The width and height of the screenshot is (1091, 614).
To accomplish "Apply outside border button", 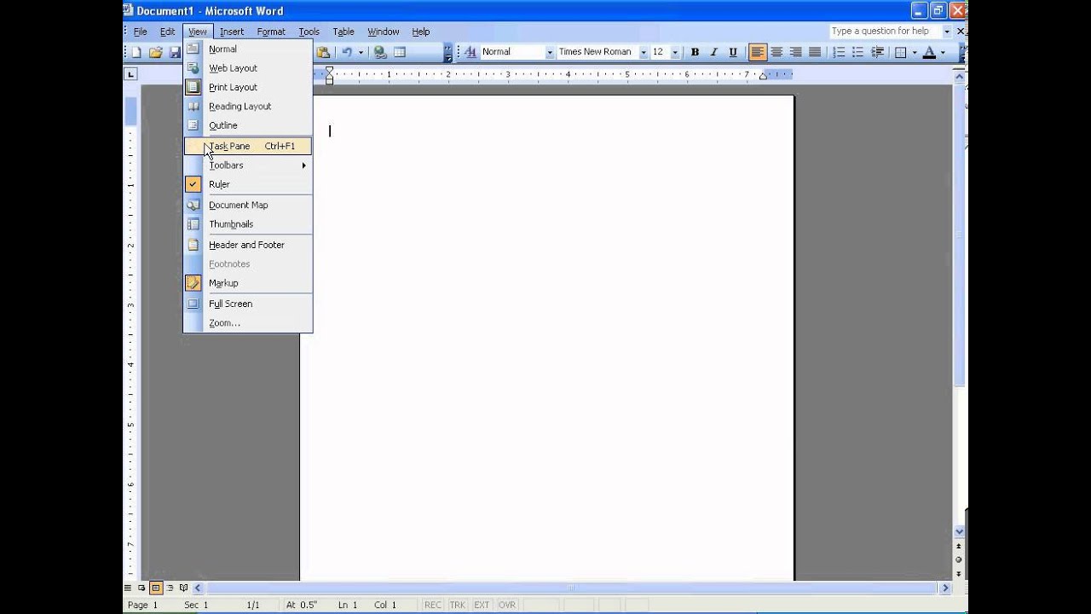I will 900,52.
